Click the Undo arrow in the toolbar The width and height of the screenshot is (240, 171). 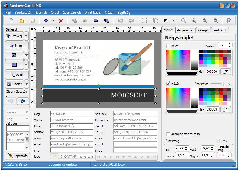pyautogui.click(x=121, y=21)
